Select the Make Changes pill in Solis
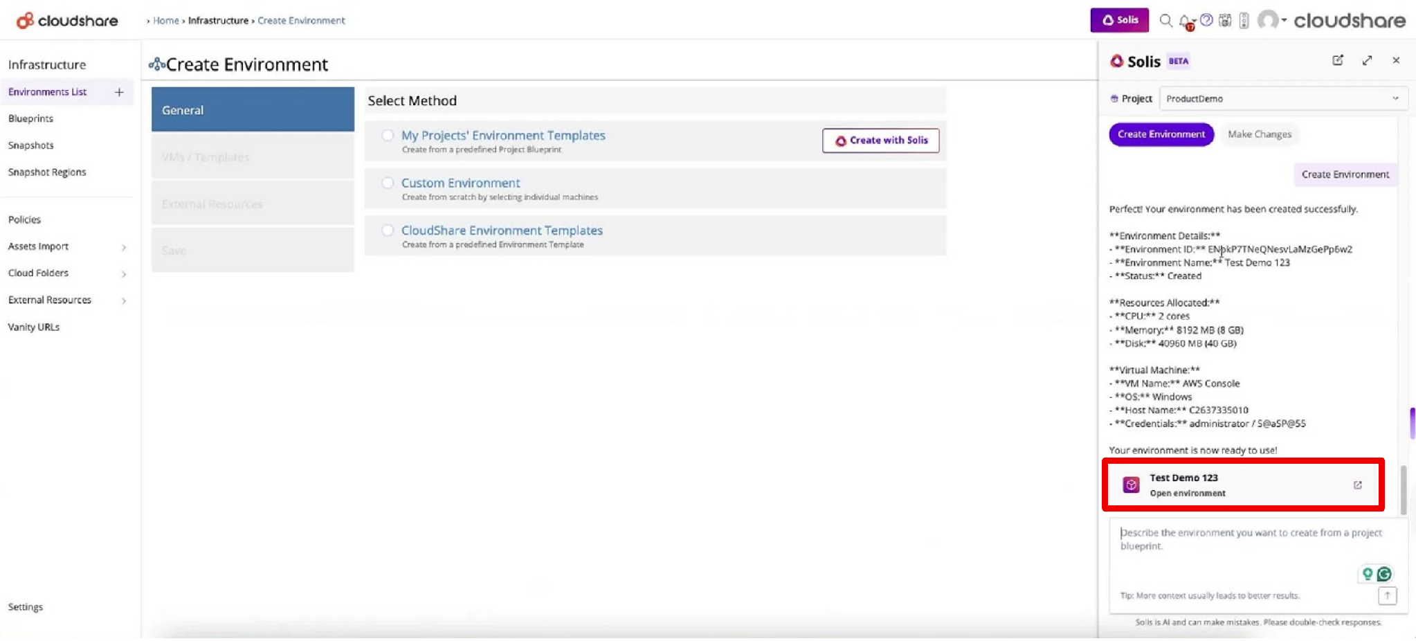 click(x=1260, y=134)
